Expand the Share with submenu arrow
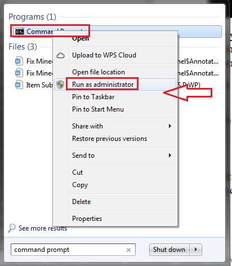Screen dimensions: 232x266 coord(170,126)
